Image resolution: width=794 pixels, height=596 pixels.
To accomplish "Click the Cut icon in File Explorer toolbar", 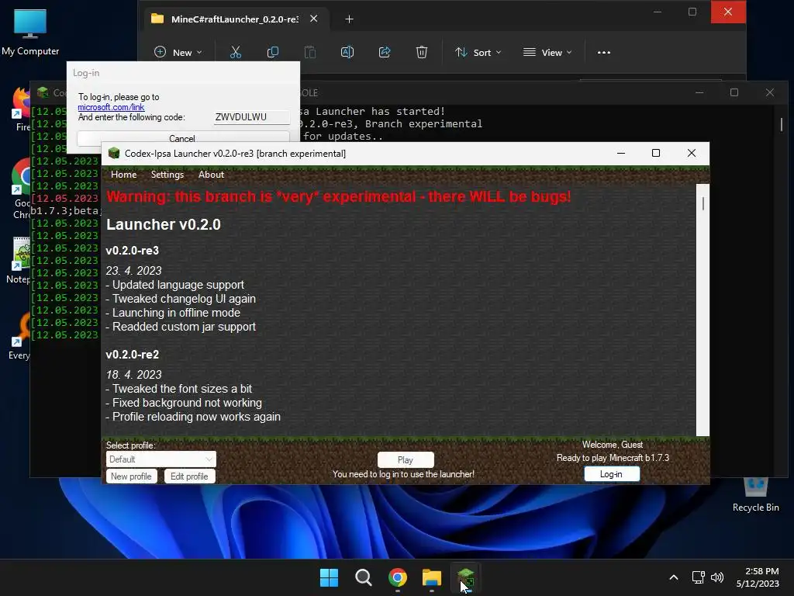I will tap(236, 52).
